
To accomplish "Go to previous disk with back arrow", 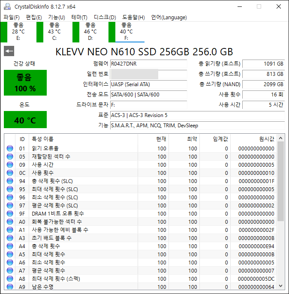I will tap(9, 51).
